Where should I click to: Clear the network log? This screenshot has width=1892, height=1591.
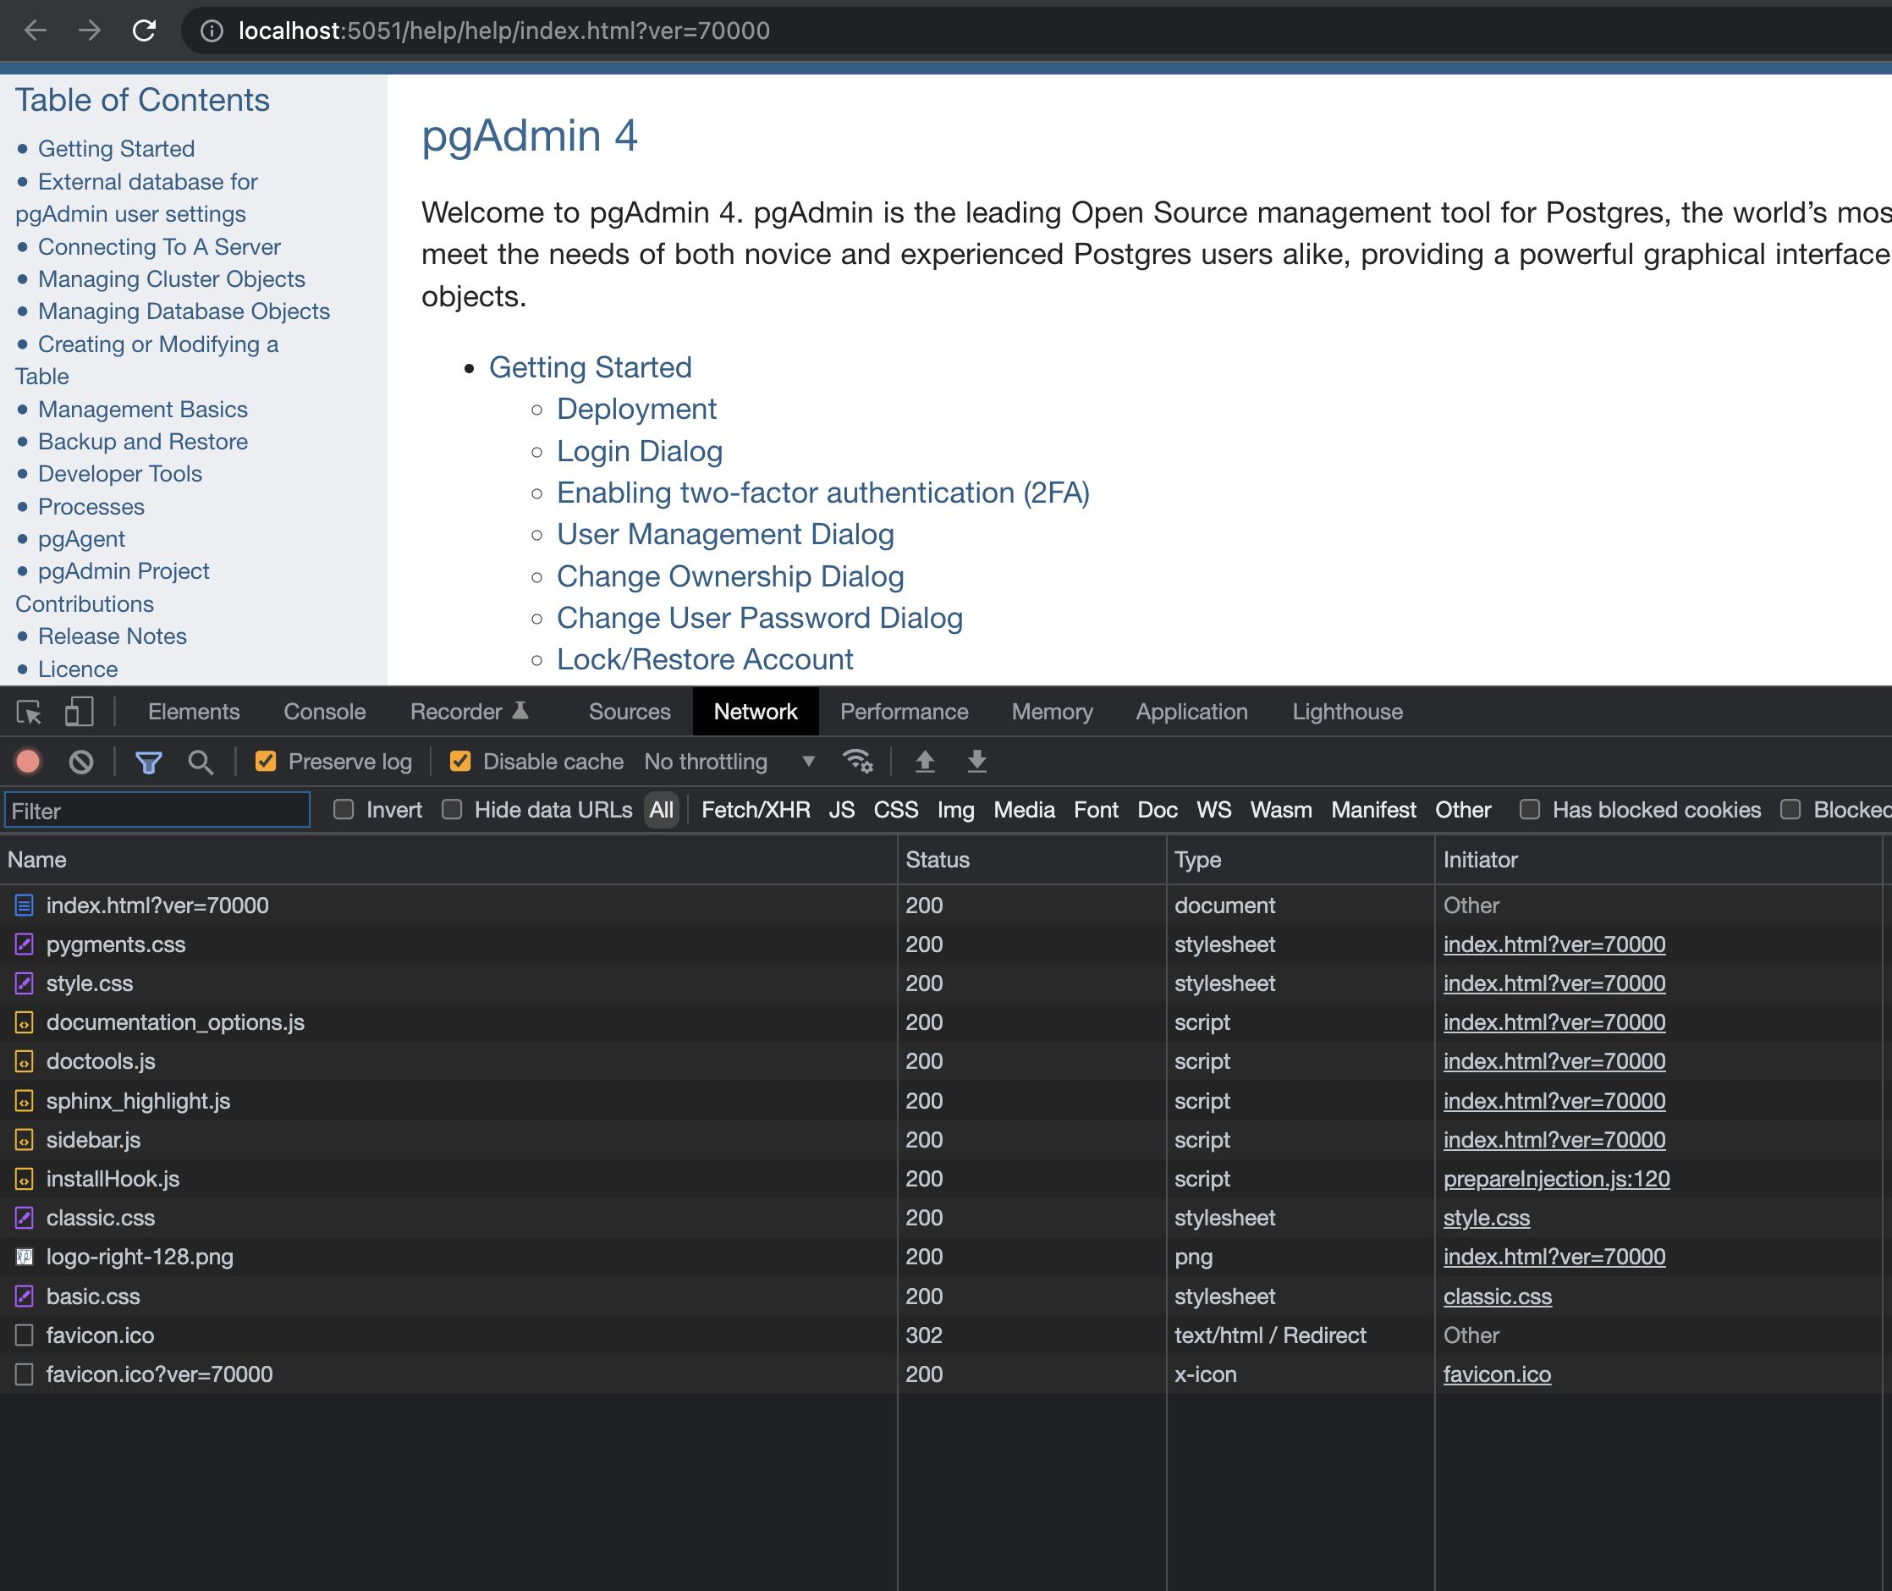click(x=81, y=762)
